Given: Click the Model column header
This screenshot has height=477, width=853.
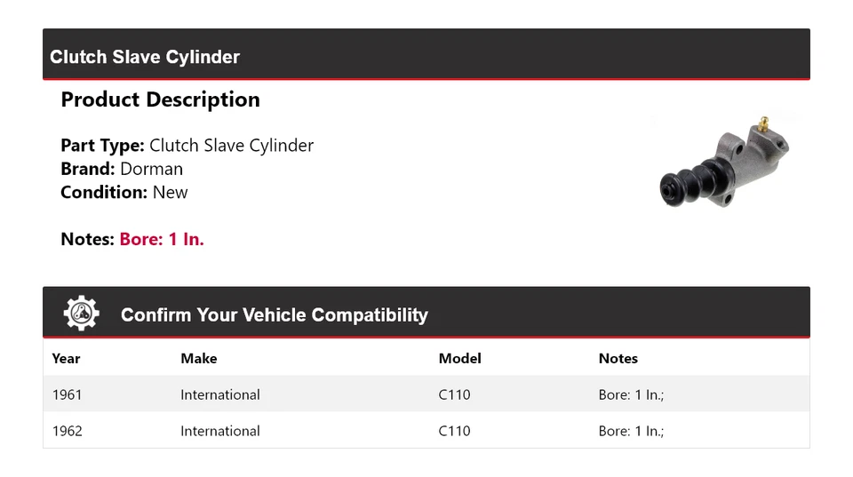Looking at the screenshot, I should [459, 359].
